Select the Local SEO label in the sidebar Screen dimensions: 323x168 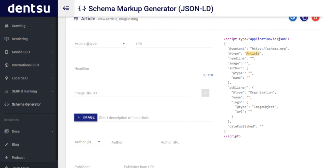click(20, 78)
